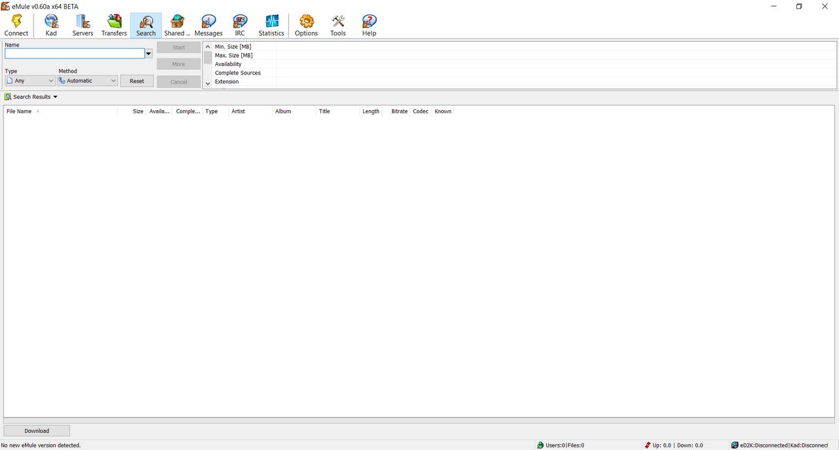839x450 pixels.
Task: View the Statistics panel
Action: pyautogui.click(x=271, y=24)
